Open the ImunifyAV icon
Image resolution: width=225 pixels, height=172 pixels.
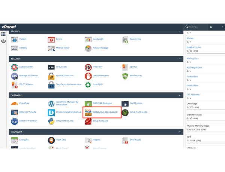[x=88, y=85]
